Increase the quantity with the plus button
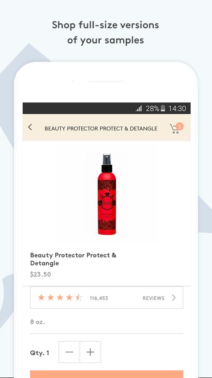212x378 pixels. click(90, 352)
